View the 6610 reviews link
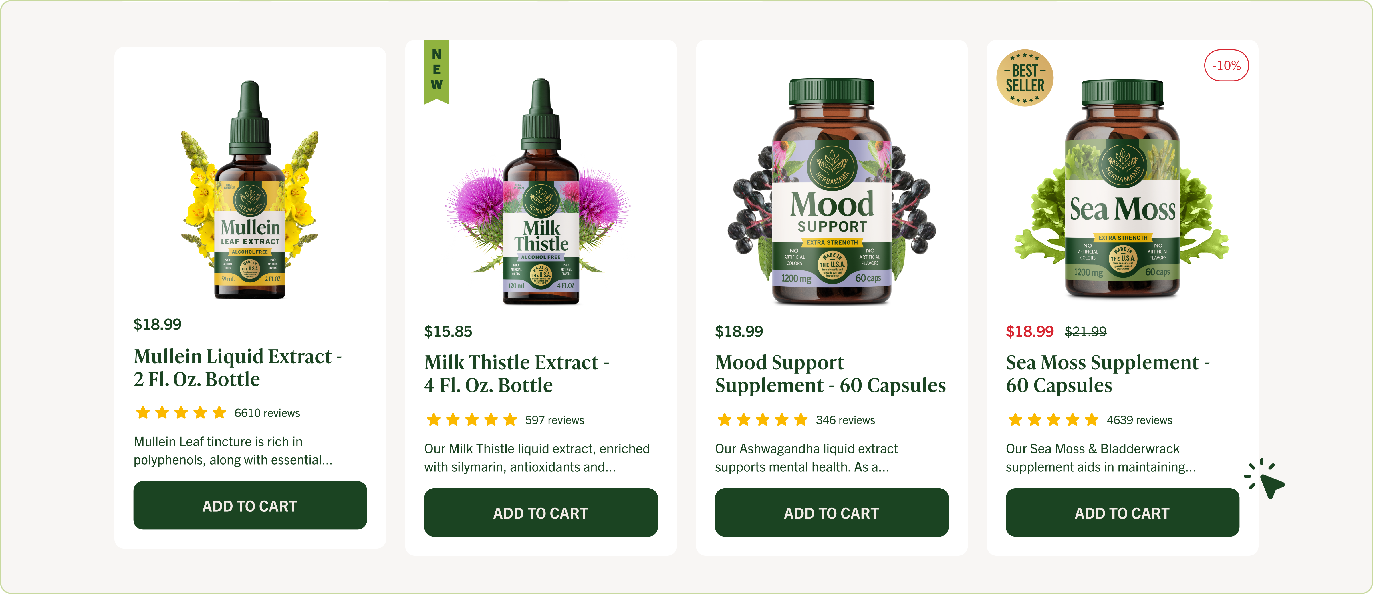1373x594 pixels. coord(267,413)
